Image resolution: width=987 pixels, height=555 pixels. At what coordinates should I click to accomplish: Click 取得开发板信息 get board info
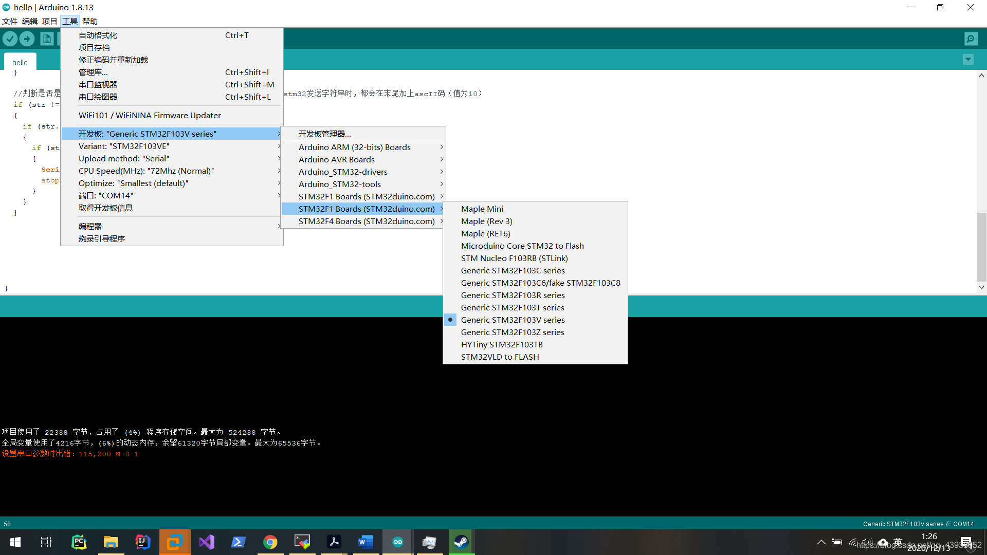(172, 208)
